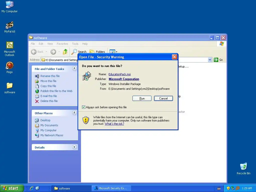Viewport: 256px width, 192px height.
Task: Open the Back history dropdown arrow
Action: tap(46, 52)
